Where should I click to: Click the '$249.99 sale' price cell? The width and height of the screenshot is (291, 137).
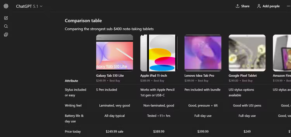115,132
